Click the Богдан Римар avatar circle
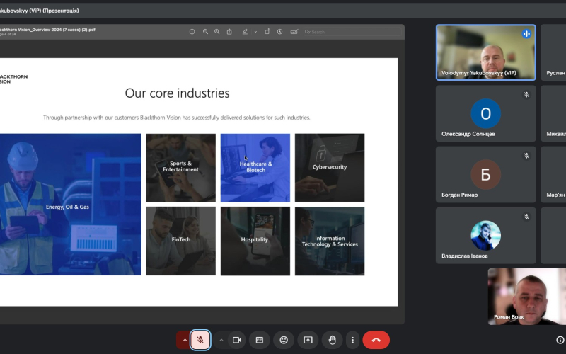The image size is (566, 354). (x=485, y=174)
